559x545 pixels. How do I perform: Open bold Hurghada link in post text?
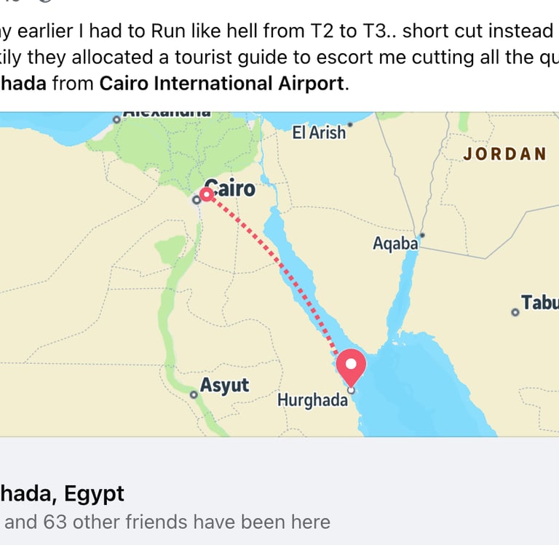(23, 83)
